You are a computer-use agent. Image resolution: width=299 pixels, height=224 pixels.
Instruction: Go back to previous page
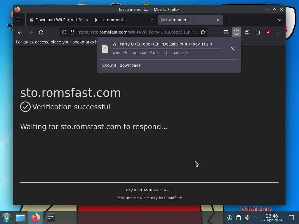20,32
